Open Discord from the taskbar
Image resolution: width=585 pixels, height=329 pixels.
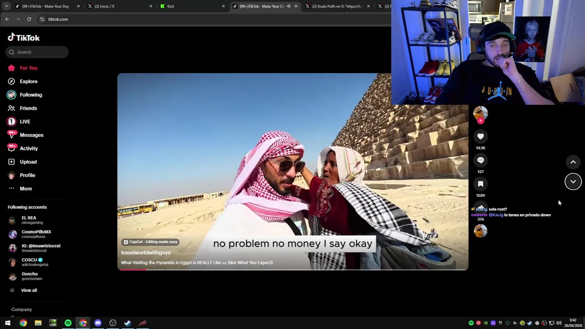click(x=98, y=323)
